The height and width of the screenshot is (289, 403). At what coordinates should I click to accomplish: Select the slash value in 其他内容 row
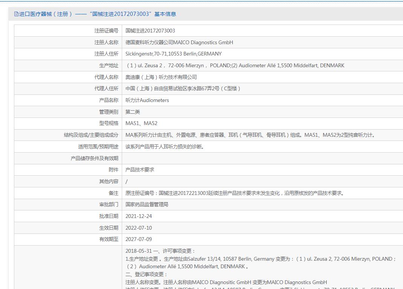point(126,181)
